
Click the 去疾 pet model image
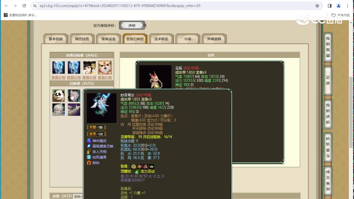[x=155, y=77]
